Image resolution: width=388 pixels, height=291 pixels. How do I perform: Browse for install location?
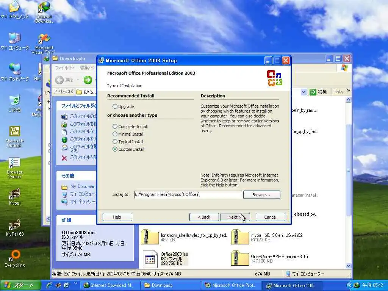261,195
